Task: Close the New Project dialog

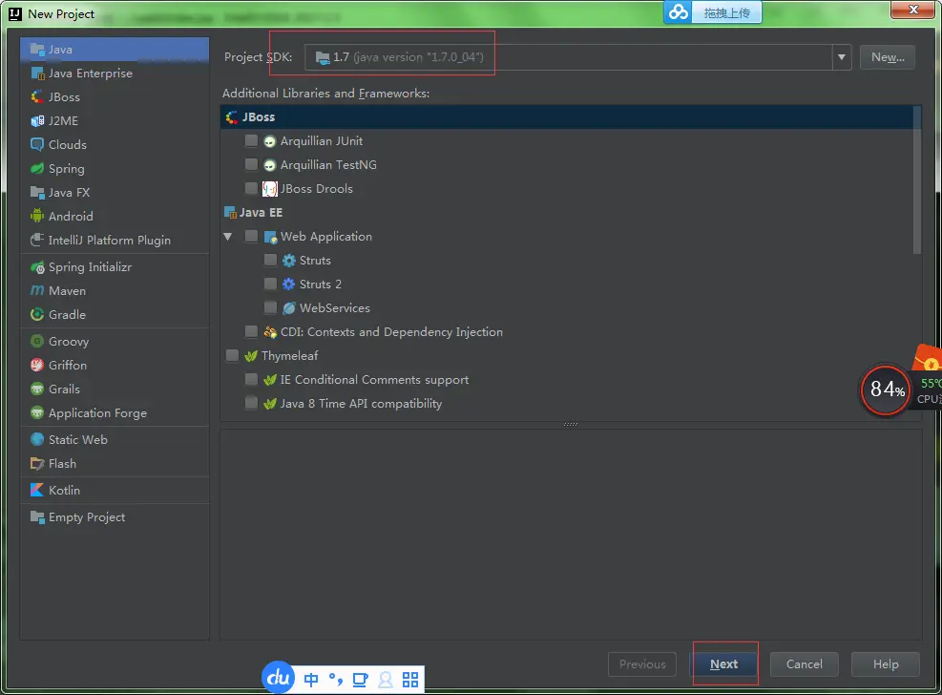Action: [x=913, y=10]
